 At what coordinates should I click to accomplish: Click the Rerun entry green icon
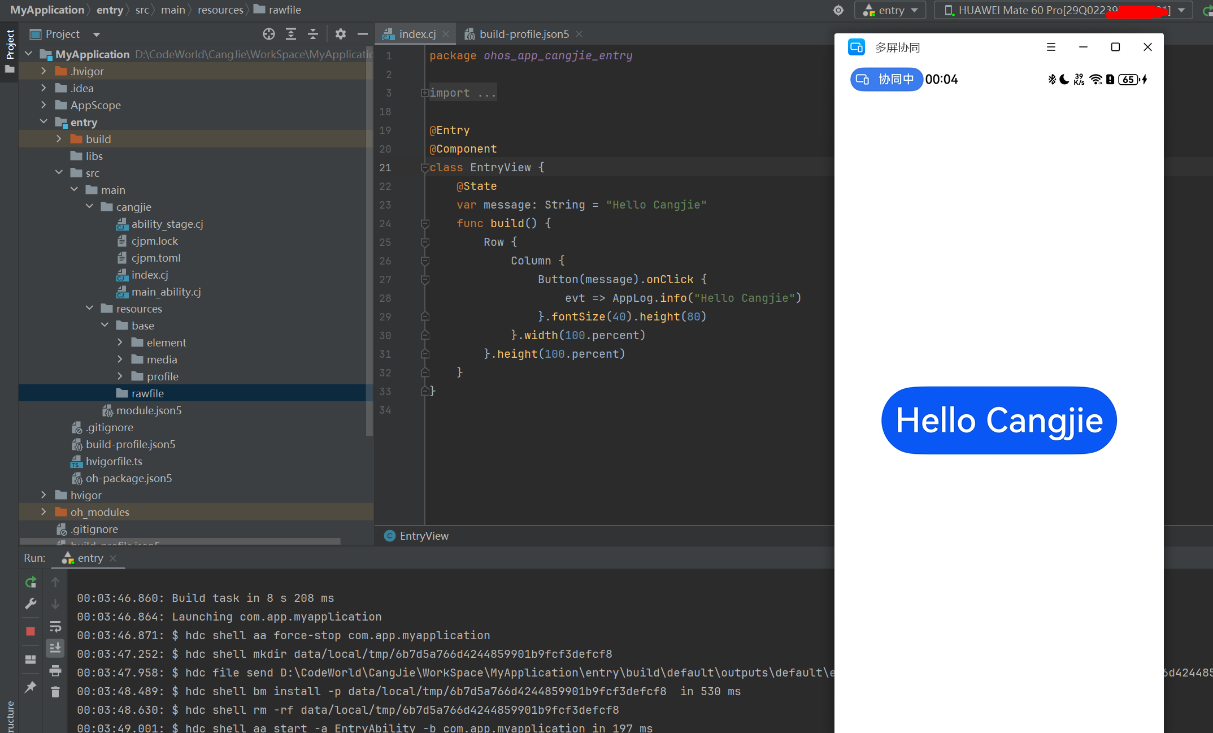pos(31,582)
